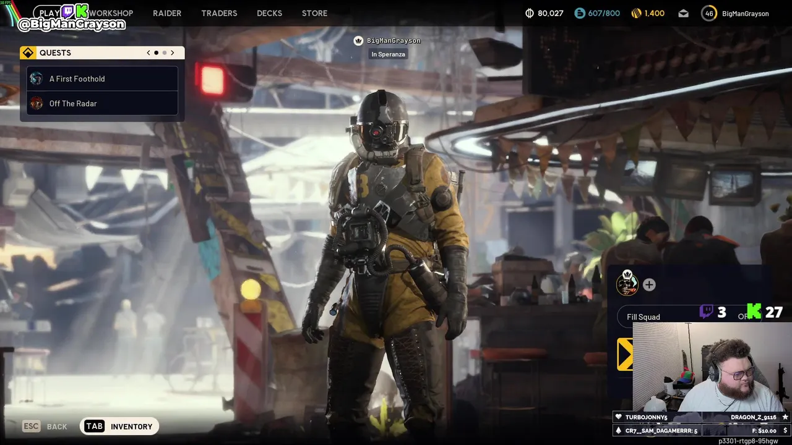792x445 pixels.
Task: Click the coin currency icon beside 80,027
Action: pos(529,13)
